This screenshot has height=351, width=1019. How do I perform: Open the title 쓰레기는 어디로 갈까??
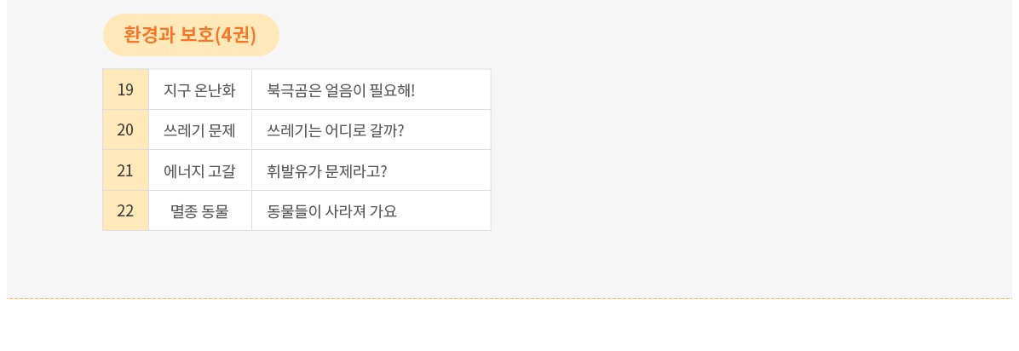tap(336, 130)
